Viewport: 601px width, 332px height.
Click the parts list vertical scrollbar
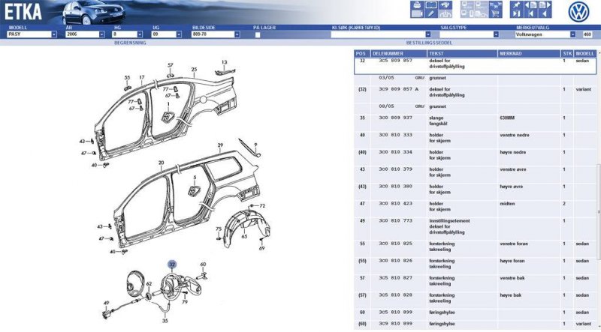point(598,187)
